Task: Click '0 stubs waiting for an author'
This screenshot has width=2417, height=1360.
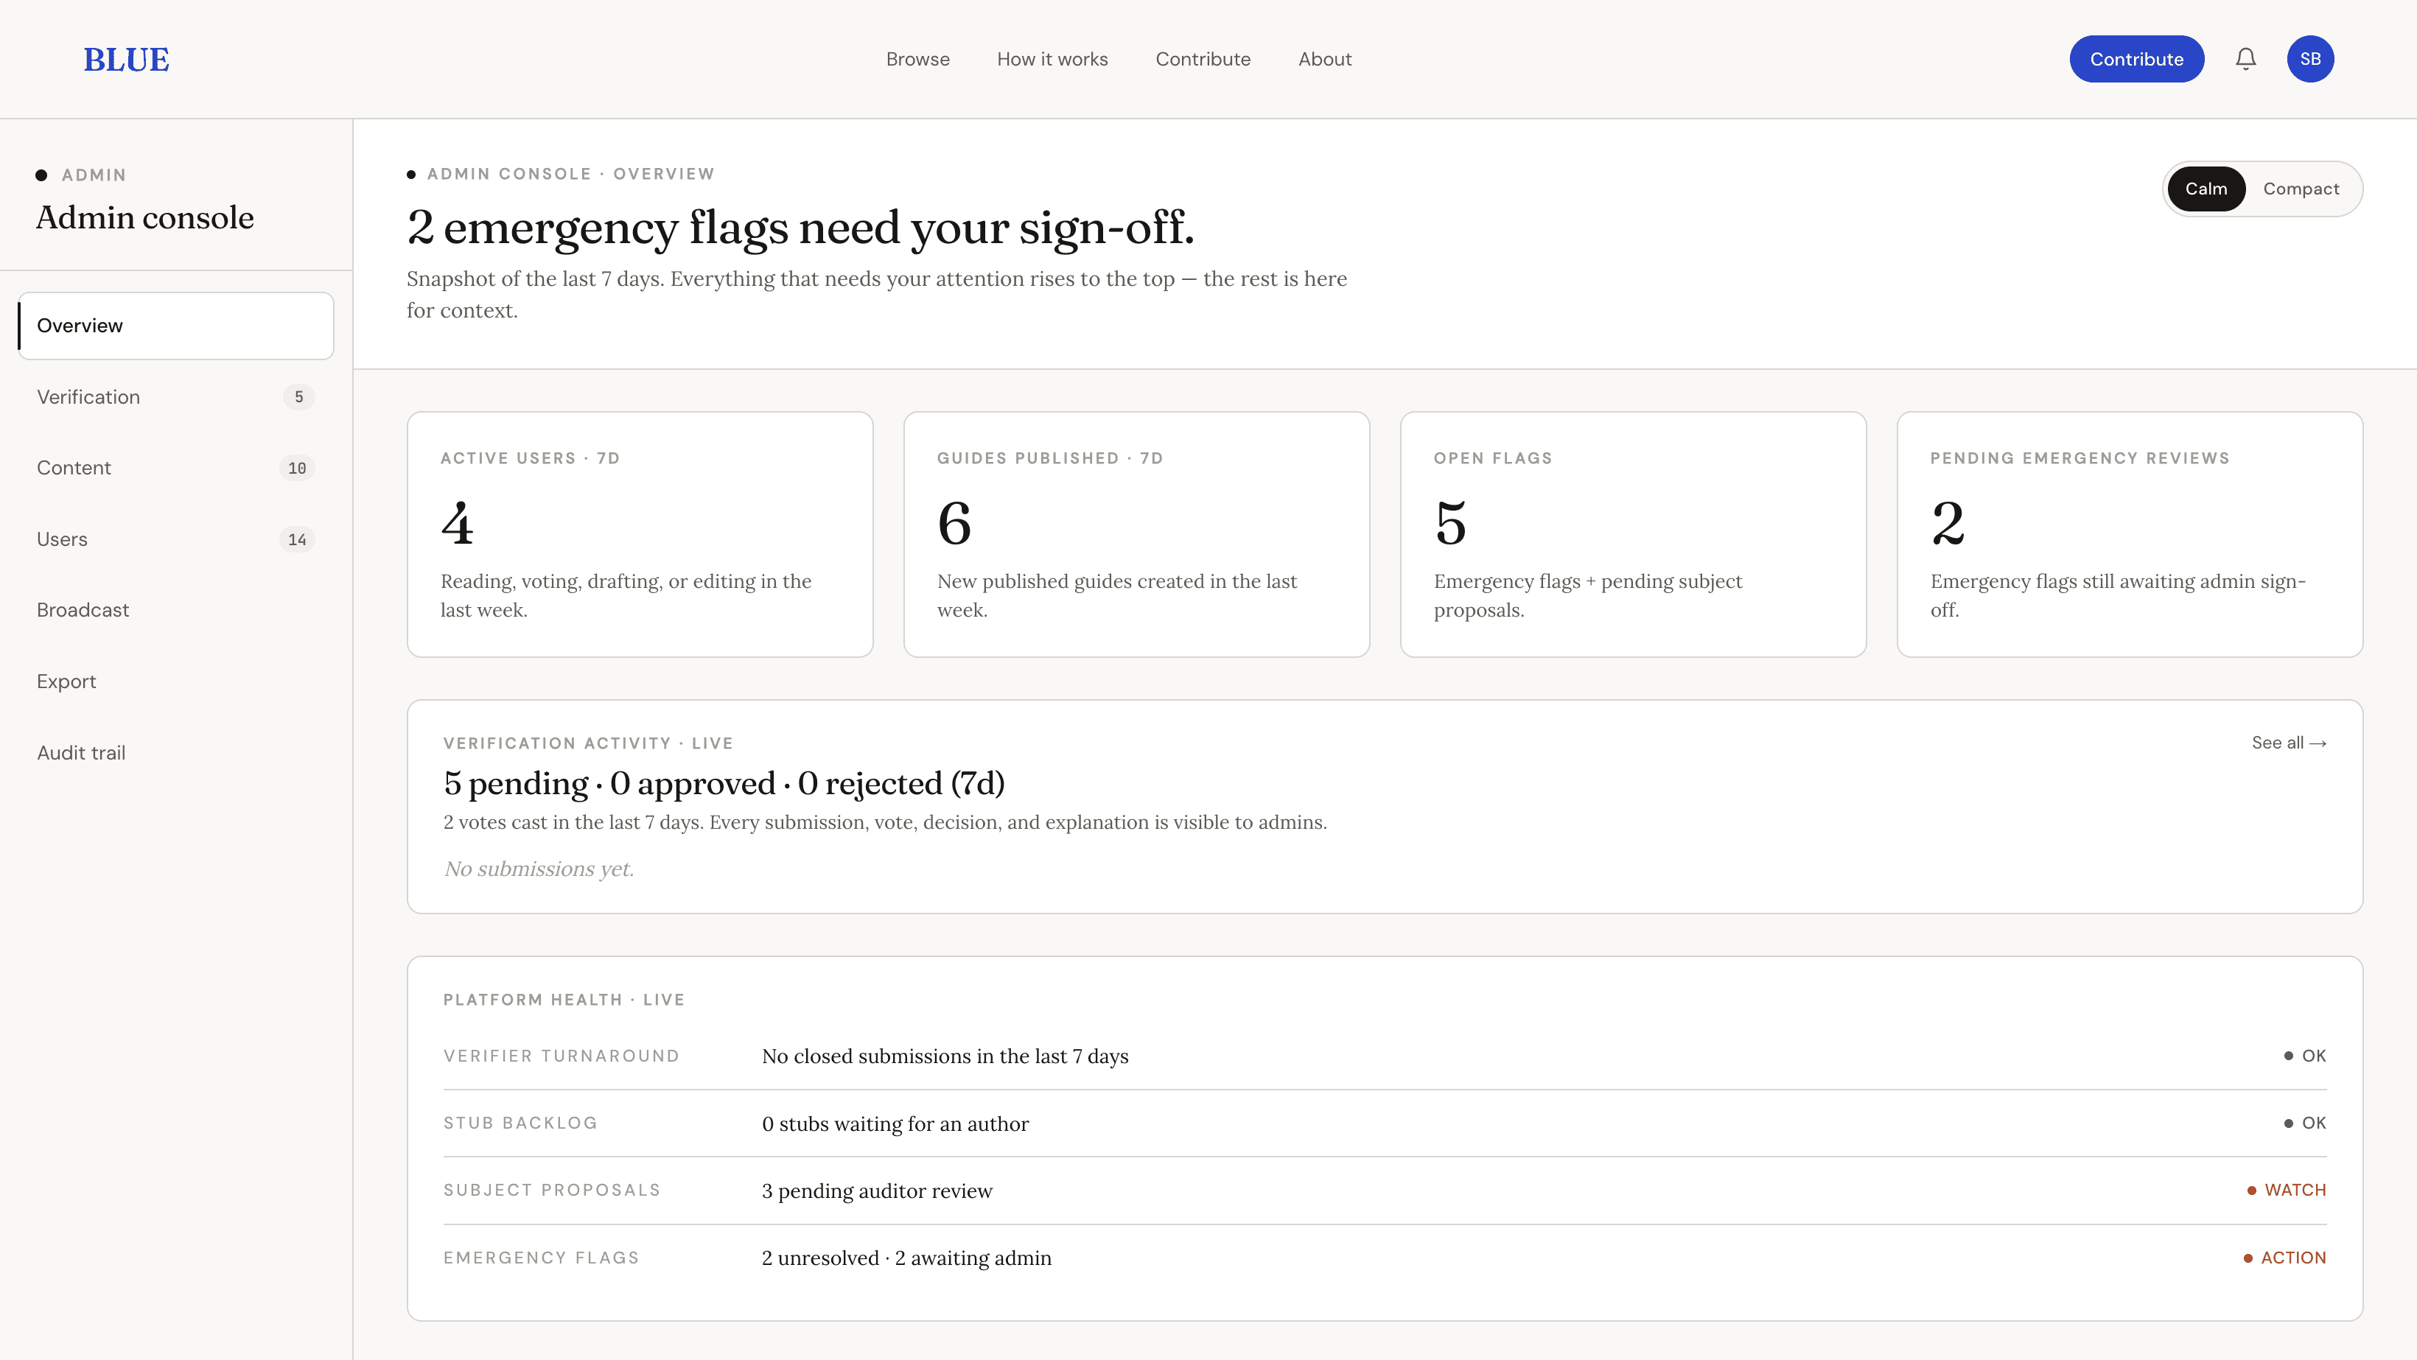Action: pos(895,1124)
